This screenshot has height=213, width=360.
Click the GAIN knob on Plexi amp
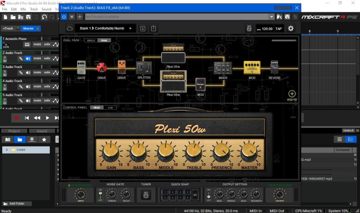(111, 152)
